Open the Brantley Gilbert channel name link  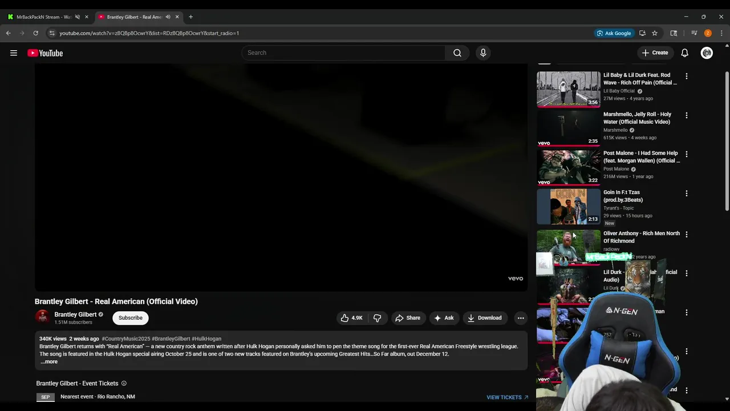click(x=75, y=315)
